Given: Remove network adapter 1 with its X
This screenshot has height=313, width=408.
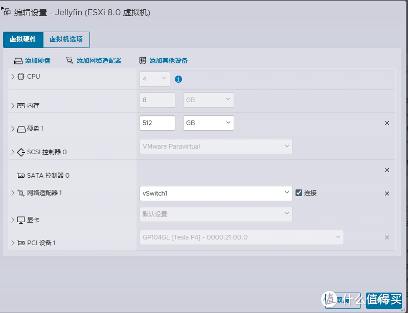Looking at the screenshot, I should pos(387,194).
